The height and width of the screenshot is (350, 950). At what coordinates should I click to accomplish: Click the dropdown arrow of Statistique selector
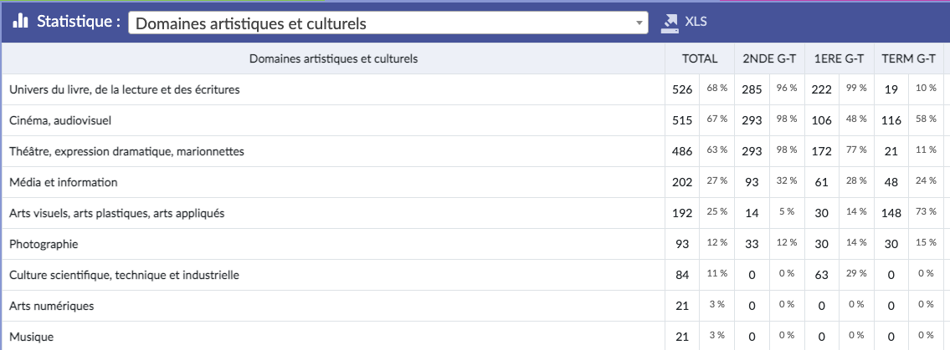[x=639, y=23]
